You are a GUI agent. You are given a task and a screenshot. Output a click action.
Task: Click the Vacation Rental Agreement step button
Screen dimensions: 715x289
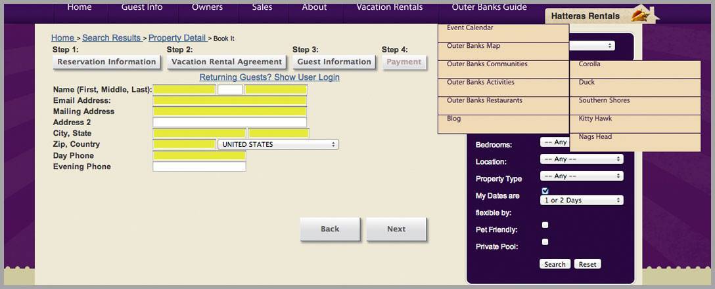227,62
